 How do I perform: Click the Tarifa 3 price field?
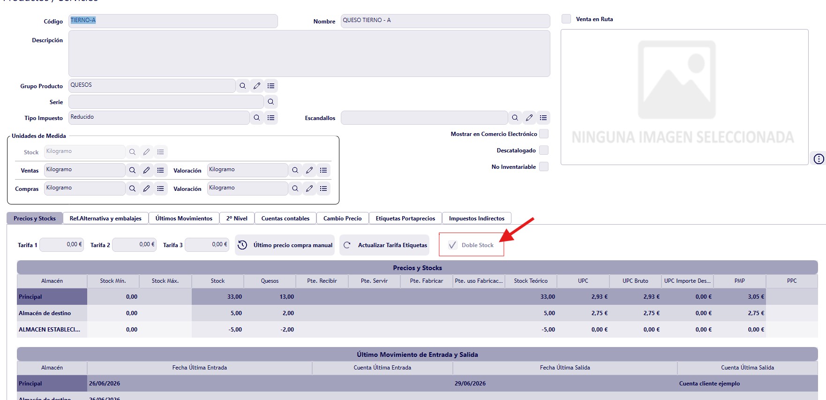coord(207,245)
